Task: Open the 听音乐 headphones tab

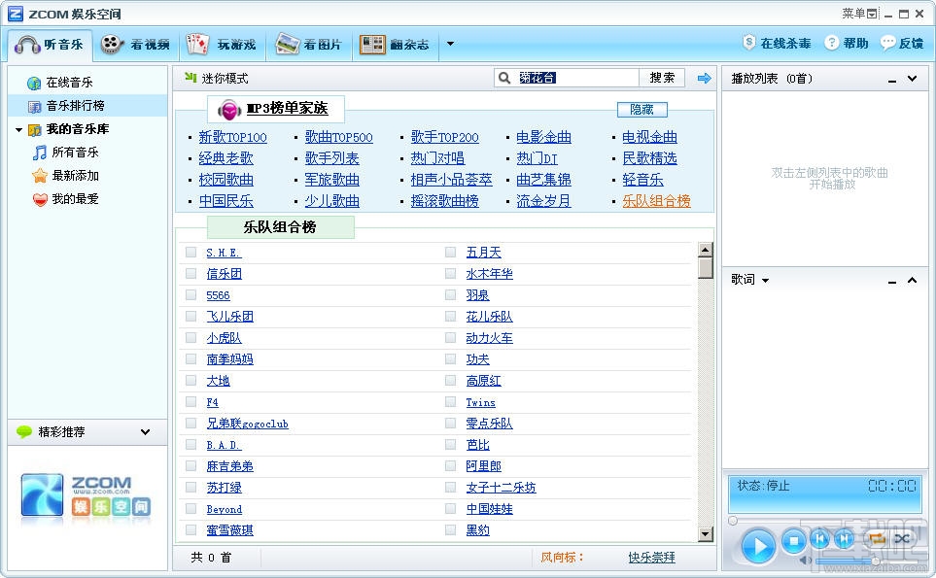Action: (x=51, y=45)
